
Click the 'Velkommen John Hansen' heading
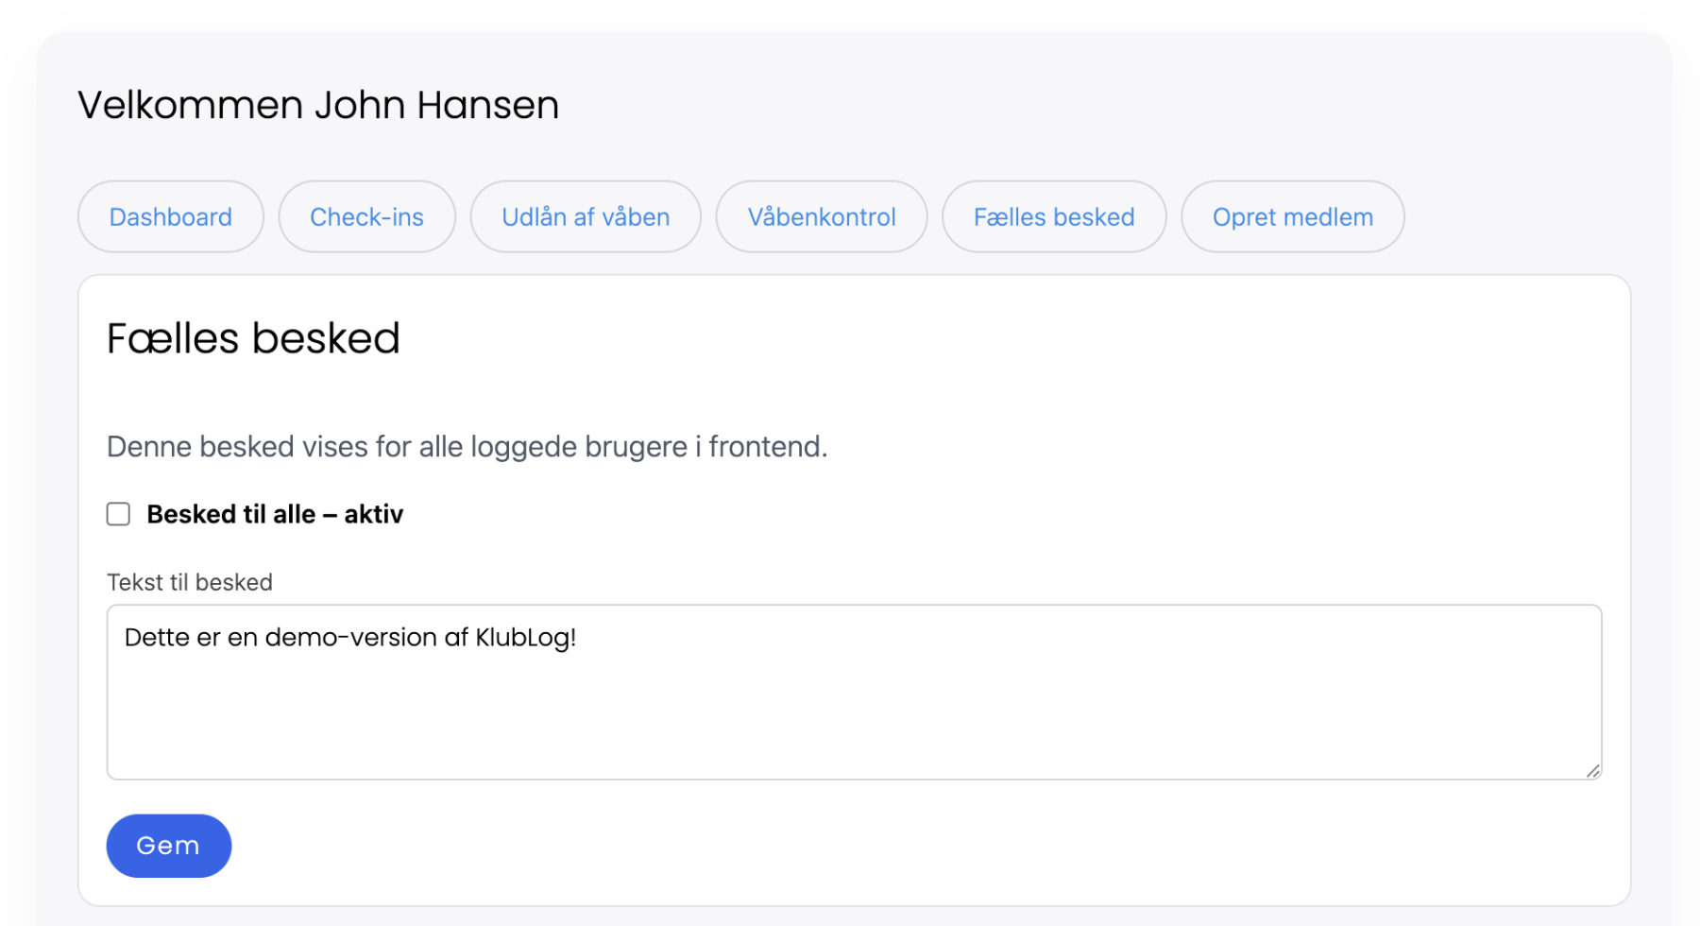click(318, 105)
